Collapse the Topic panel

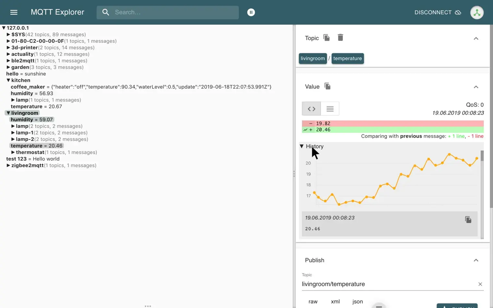(x=476, y=38)
